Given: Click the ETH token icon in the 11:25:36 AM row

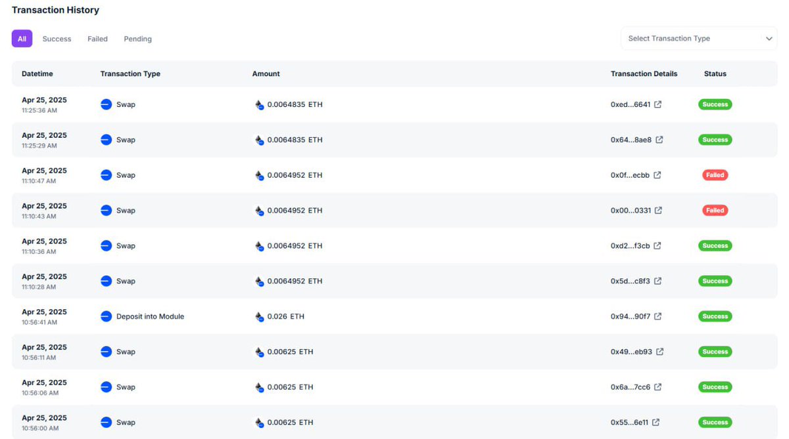Looking at the screenshot, I should (x=259, y=104).
